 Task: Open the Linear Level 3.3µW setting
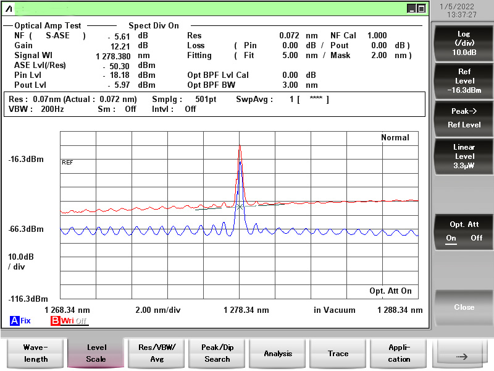click(x=464, y=156)
